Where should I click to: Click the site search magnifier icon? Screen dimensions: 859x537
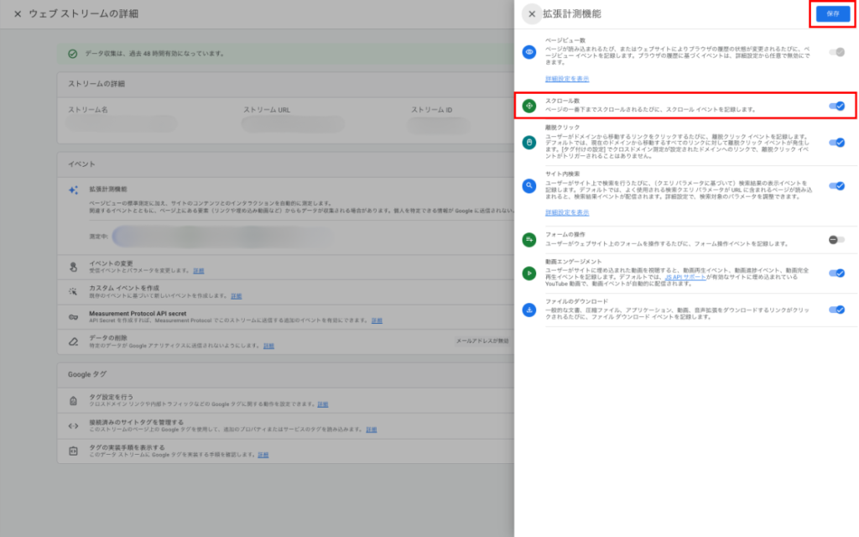tap(529, 186)
